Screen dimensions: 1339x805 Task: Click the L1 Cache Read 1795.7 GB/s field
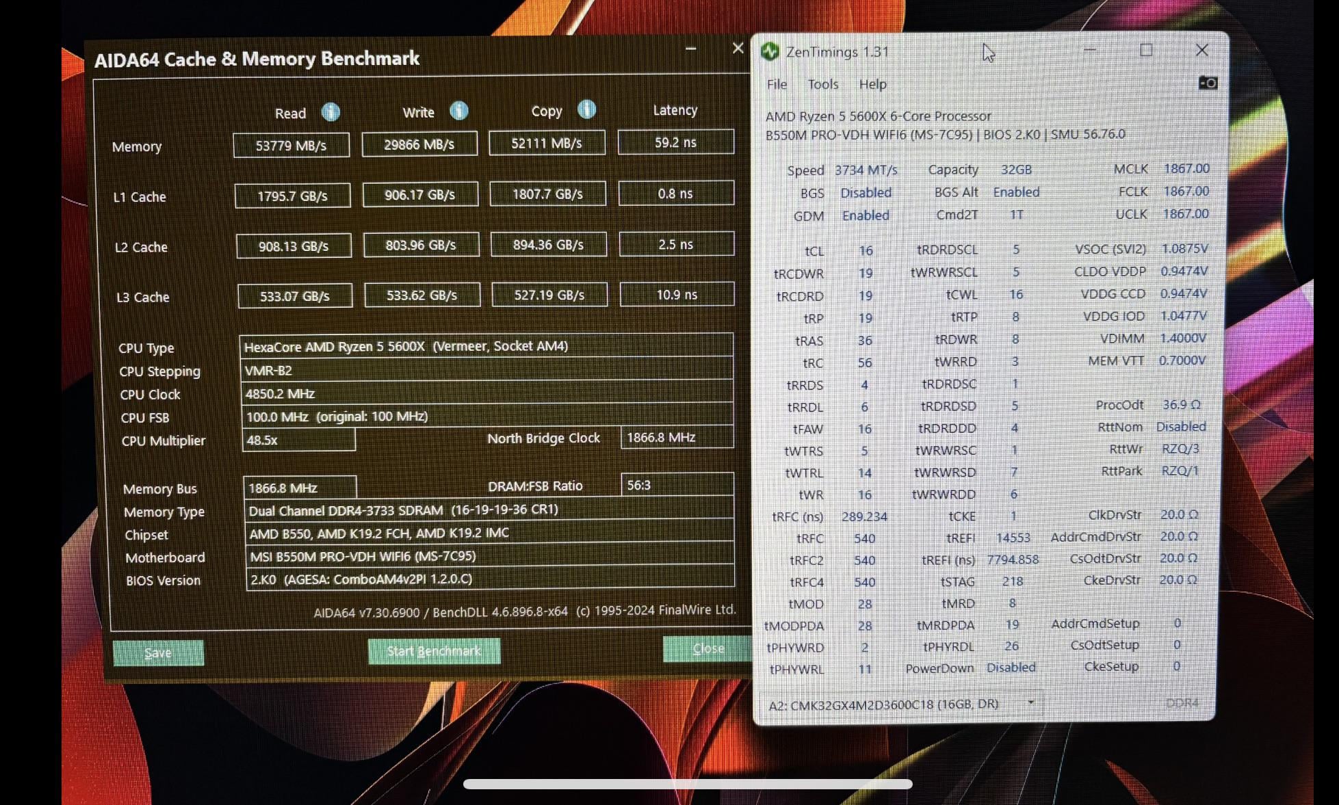pyautogui.click(x=292, y=196)
